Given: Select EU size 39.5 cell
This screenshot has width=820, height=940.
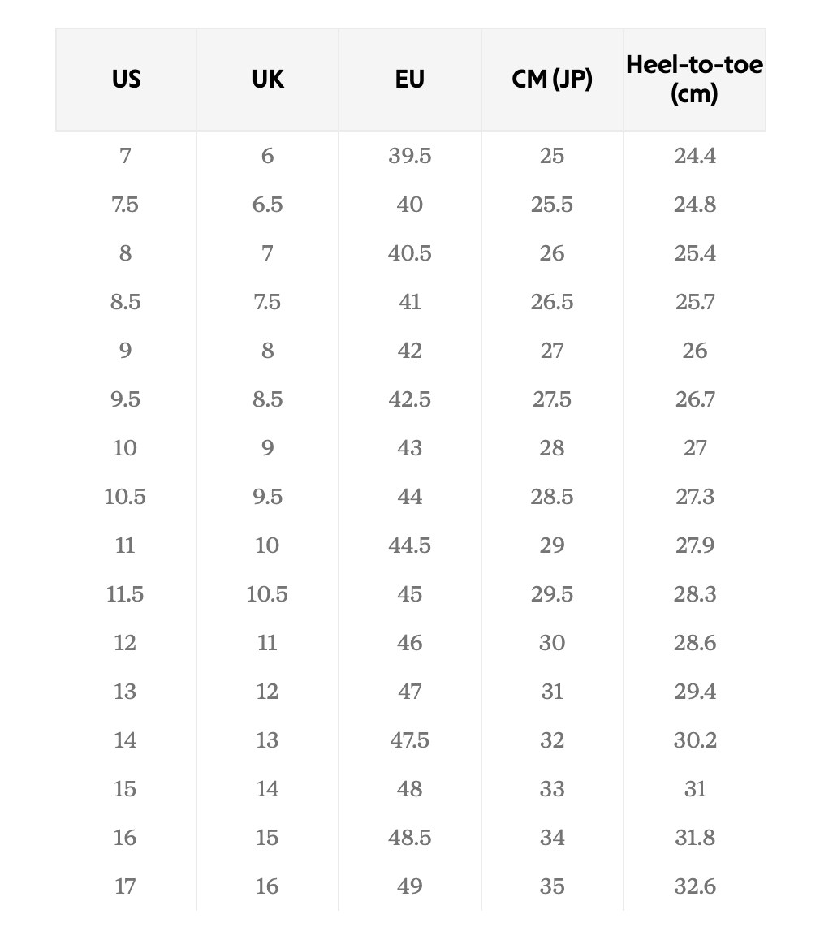Looking at the screenshot, I should pos(410,156).
